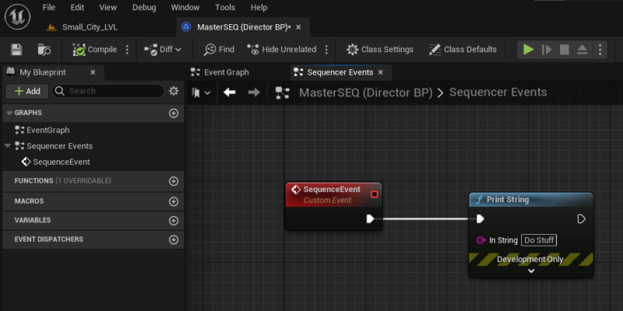Open the Diff dropdown

[163, 50]
